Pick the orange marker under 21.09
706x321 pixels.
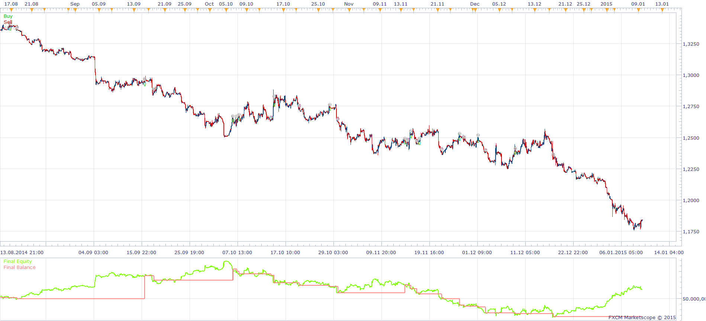[165, 10]
